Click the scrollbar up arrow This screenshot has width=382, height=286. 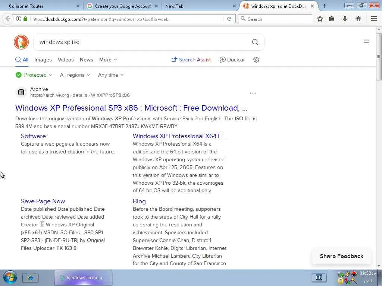click(x=379, y=29)
